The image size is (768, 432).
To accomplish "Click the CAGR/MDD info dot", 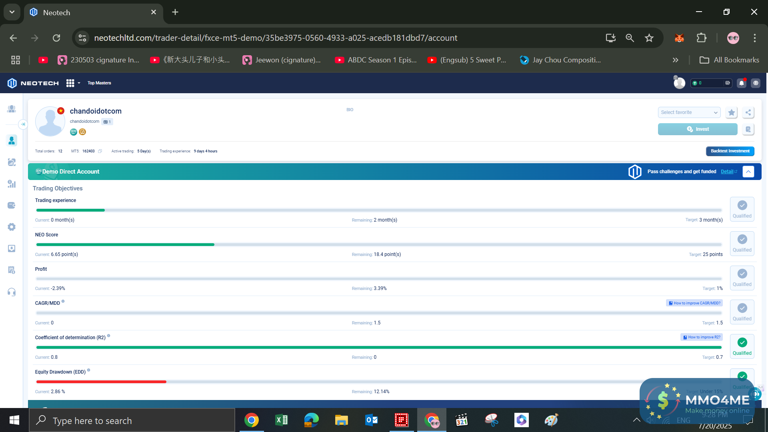I will pyautogui.click(x=63, y=302).
